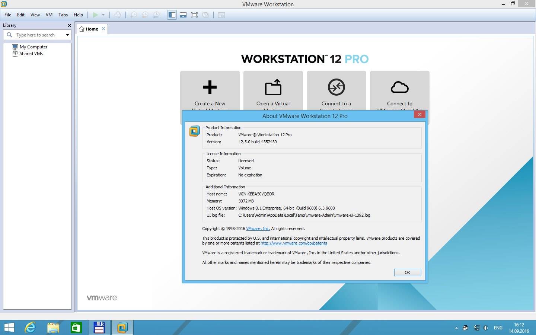The height and width of the screenshot is (335, 536).
Task: Click the Send Ctrl+Alt+Del toolbar icon
Action: (118, 15)
